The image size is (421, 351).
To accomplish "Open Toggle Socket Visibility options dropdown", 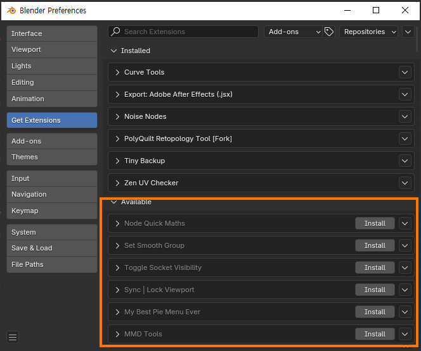I will pos(405,268).
